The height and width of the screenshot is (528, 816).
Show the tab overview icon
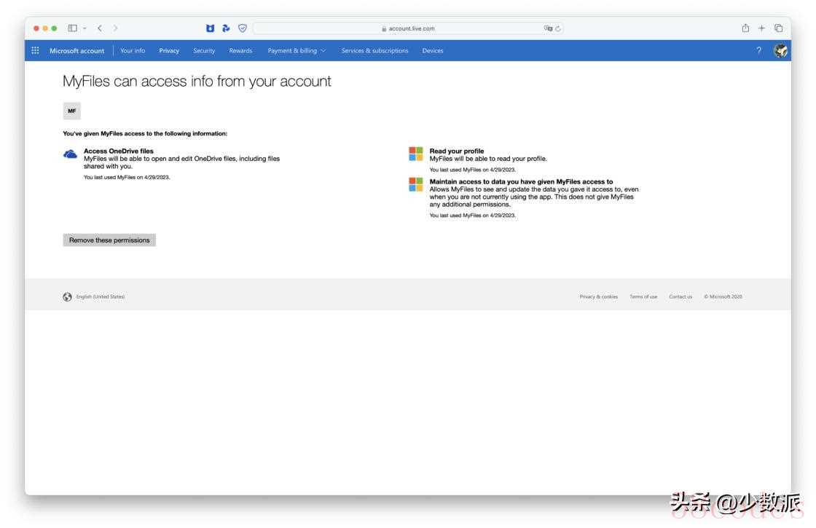click(x=779, y=28)
